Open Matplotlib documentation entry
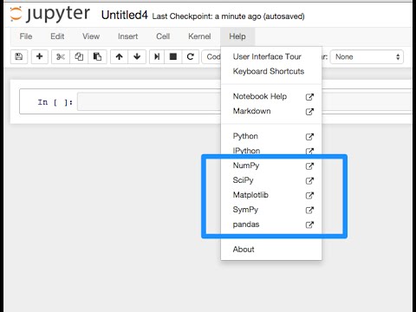 click(271, 195)
